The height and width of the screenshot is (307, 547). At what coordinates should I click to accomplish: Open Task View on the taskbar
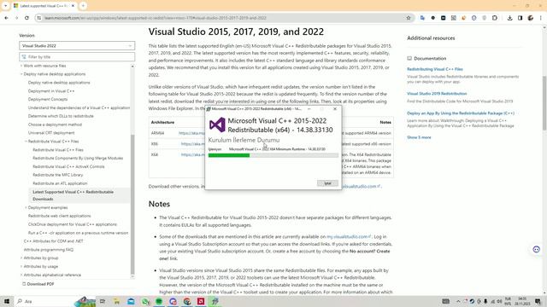coord(103,301)
